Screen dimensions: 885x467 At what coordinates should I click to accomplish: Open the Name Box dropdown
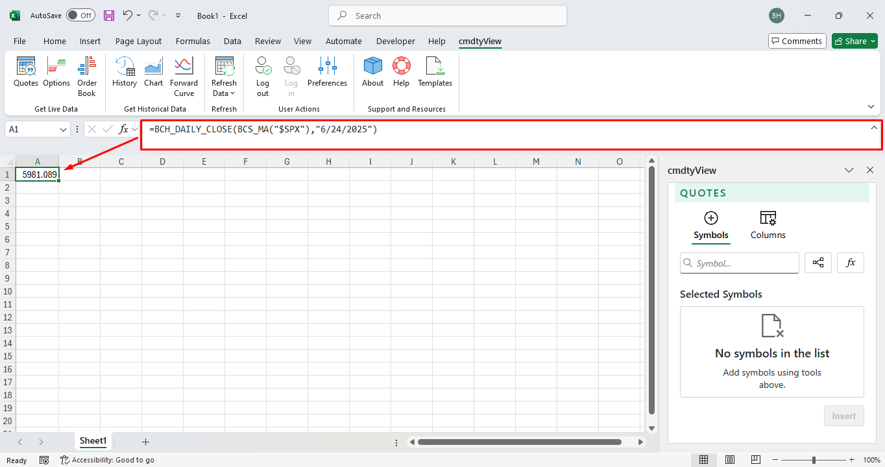point(63,130)
